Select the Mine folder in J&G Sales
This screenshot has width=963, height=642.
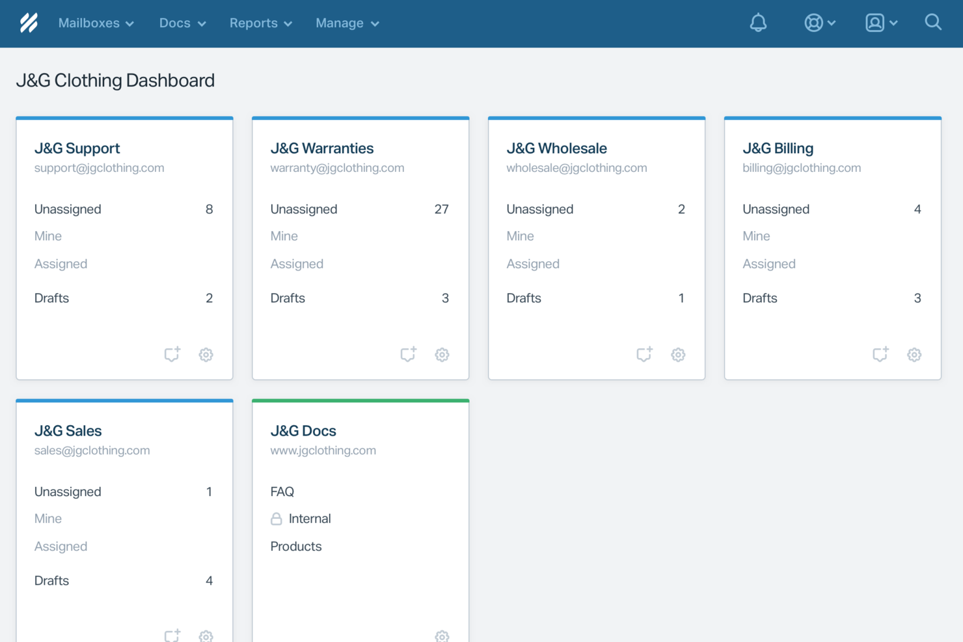47,518
